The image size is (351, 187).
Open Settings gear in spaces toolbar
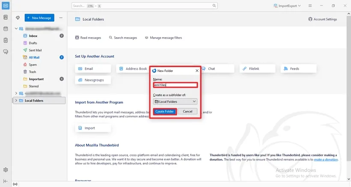pyautogui.click(x=6, y=170)
